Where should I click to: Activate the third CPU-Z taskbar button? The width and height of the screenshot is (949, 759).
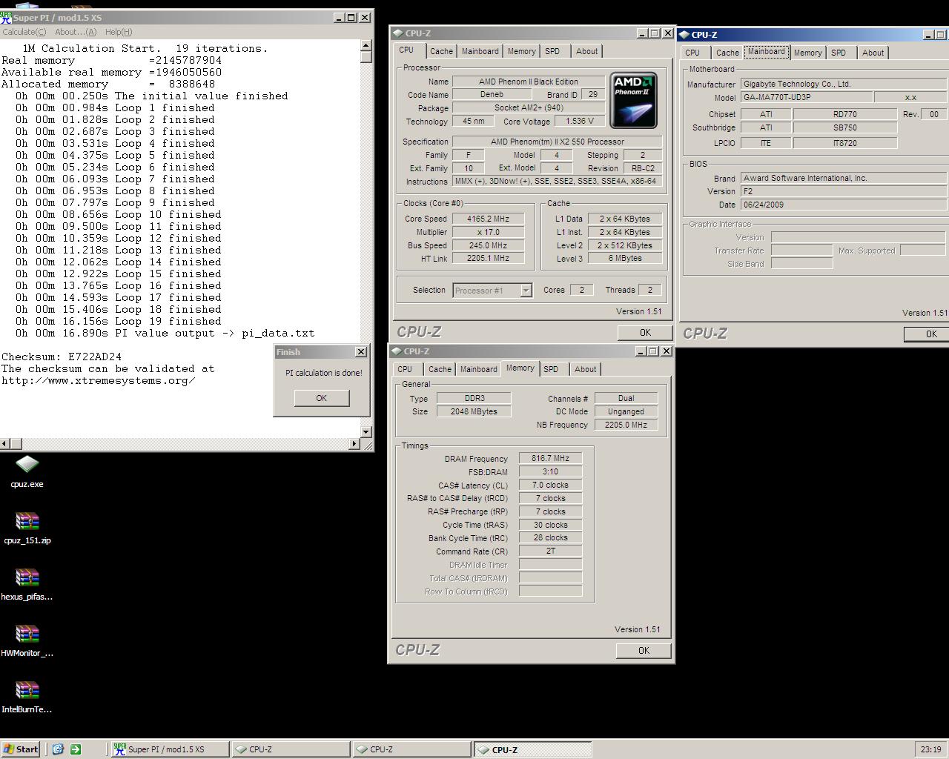(533, 749)
